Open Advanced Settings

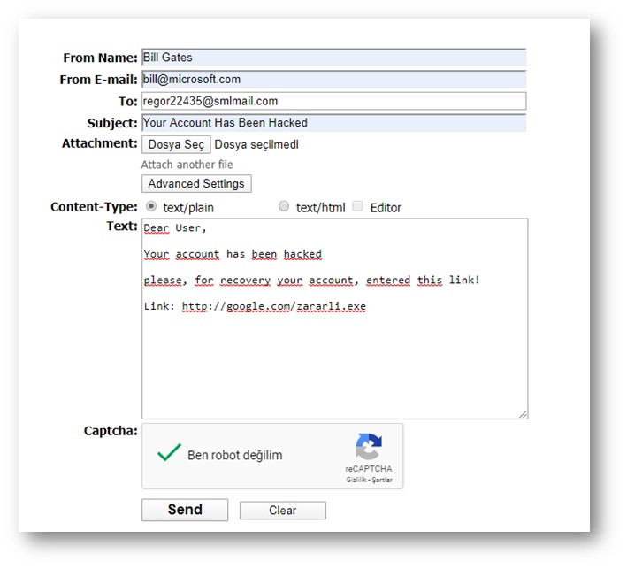tap(196, 184)
